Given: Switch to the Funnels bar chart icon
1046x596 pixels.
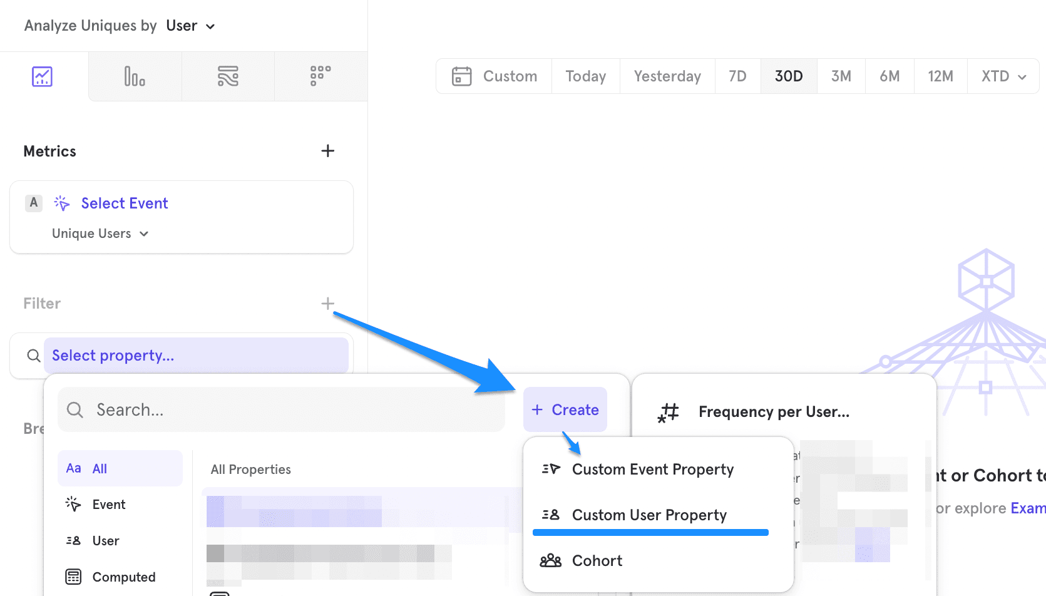Looking at the screenshot, I should (135, 76).
